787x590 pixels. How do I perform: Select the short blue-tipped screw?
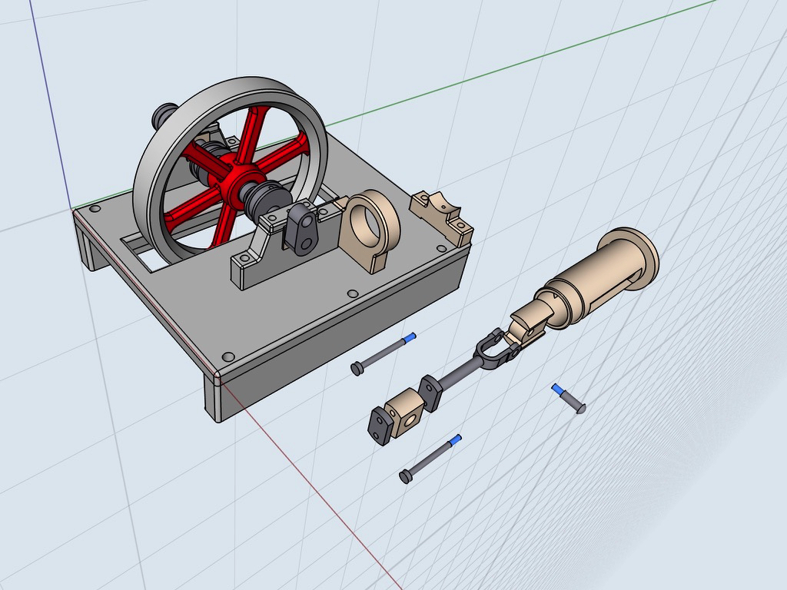pos(568,399)
